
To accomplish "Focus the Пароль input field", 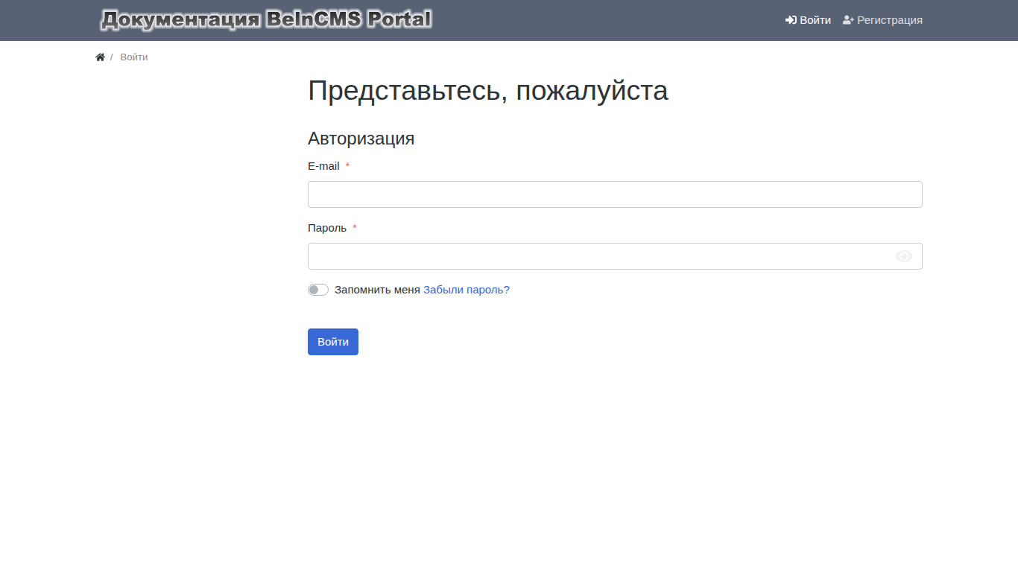I will [615, 256].
